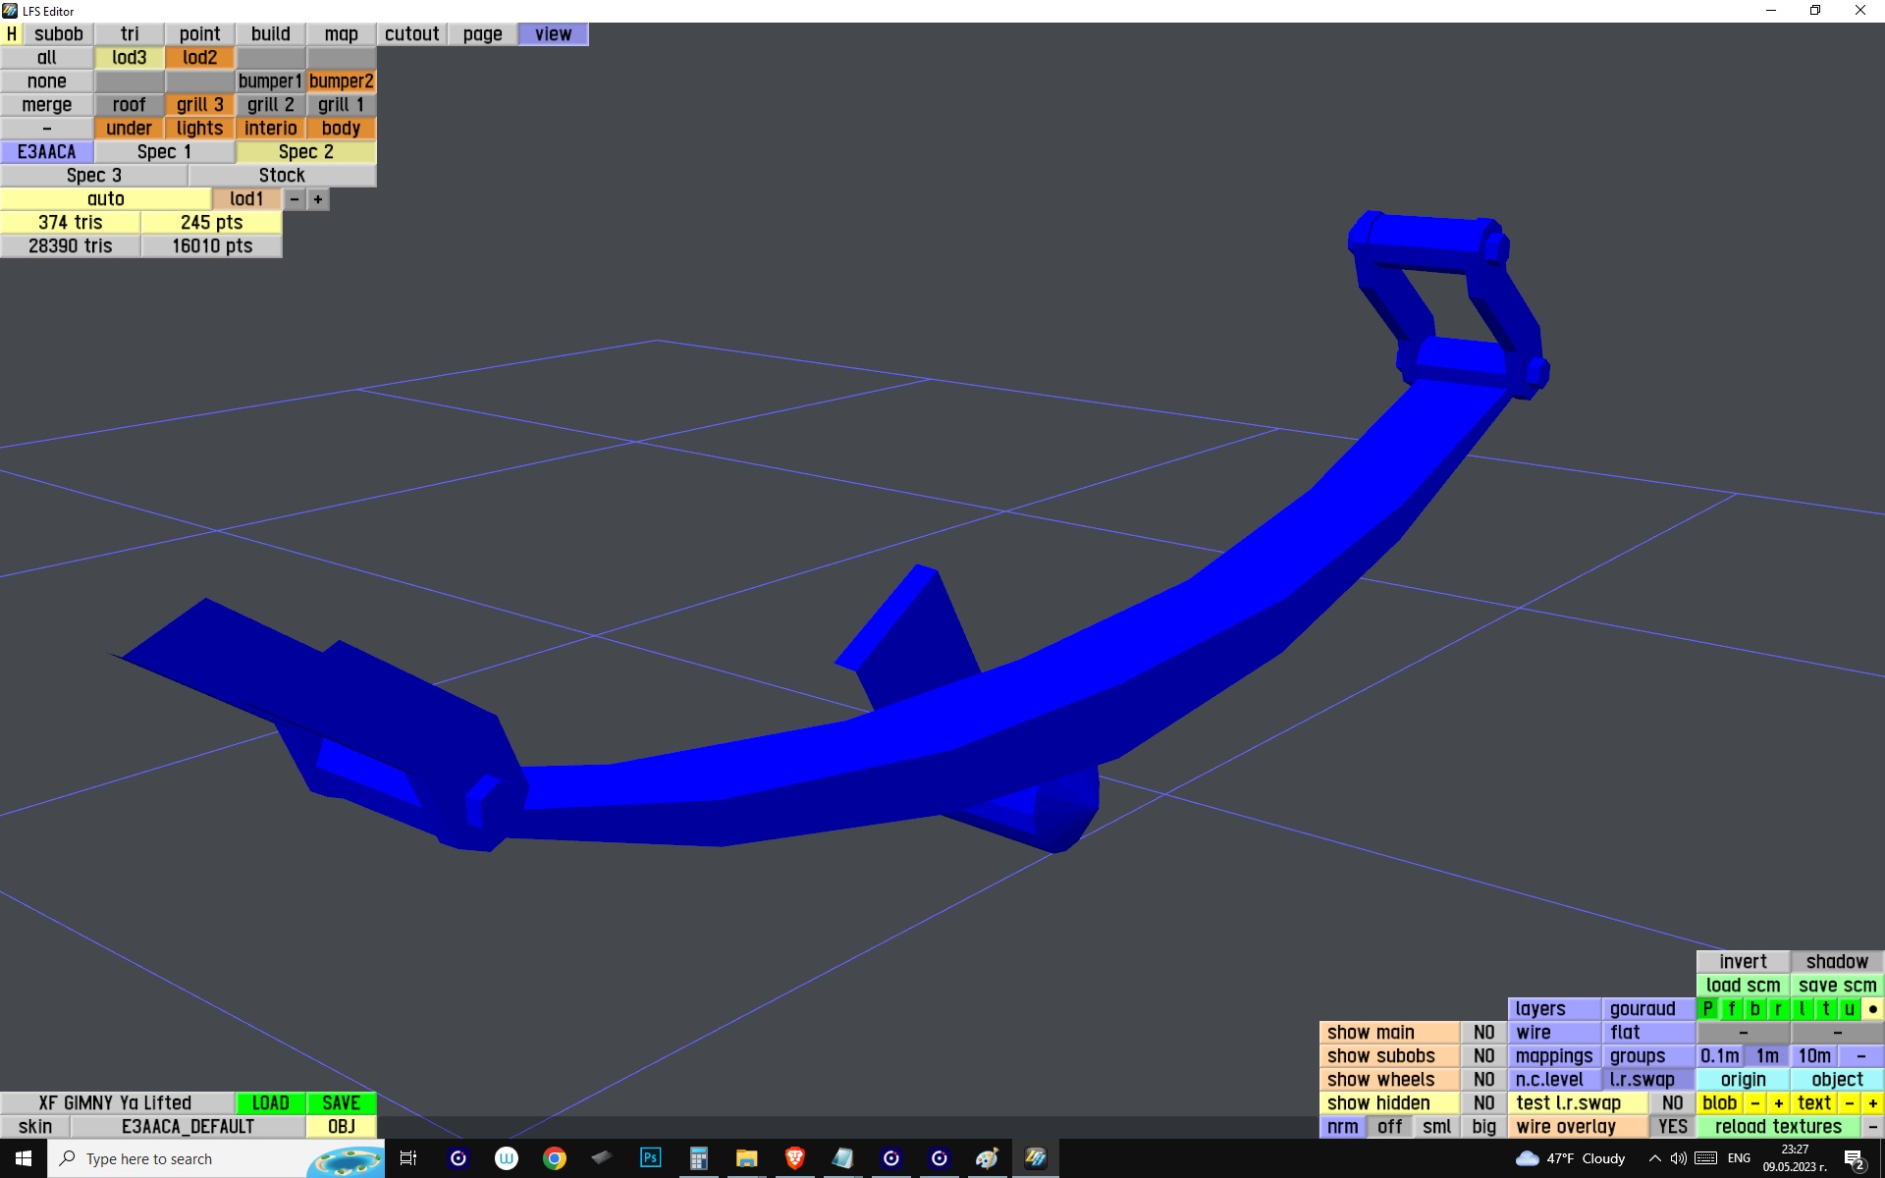Toggle the show wheels NO switch
1885x1178 pixels.
coord(1483,1080)
